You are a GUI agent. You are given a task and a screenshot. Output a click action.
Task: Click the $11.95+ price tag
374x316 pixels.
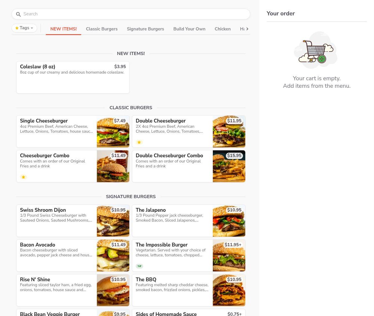(233, 245)
